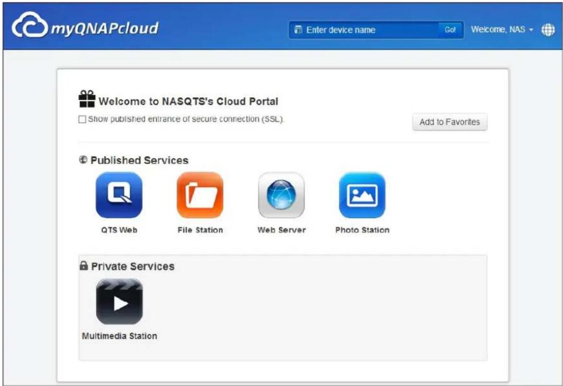Click the Web Server label
Viewport: 563px width, 386px height.
pyautogui.click(x=281, y=230)
